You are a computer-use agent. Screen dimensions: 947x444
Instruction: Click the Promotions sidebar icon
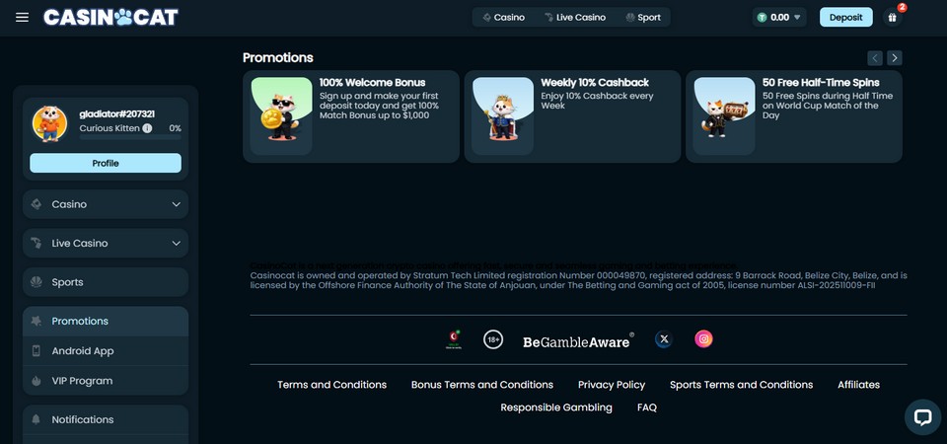(x=36, y=321)
